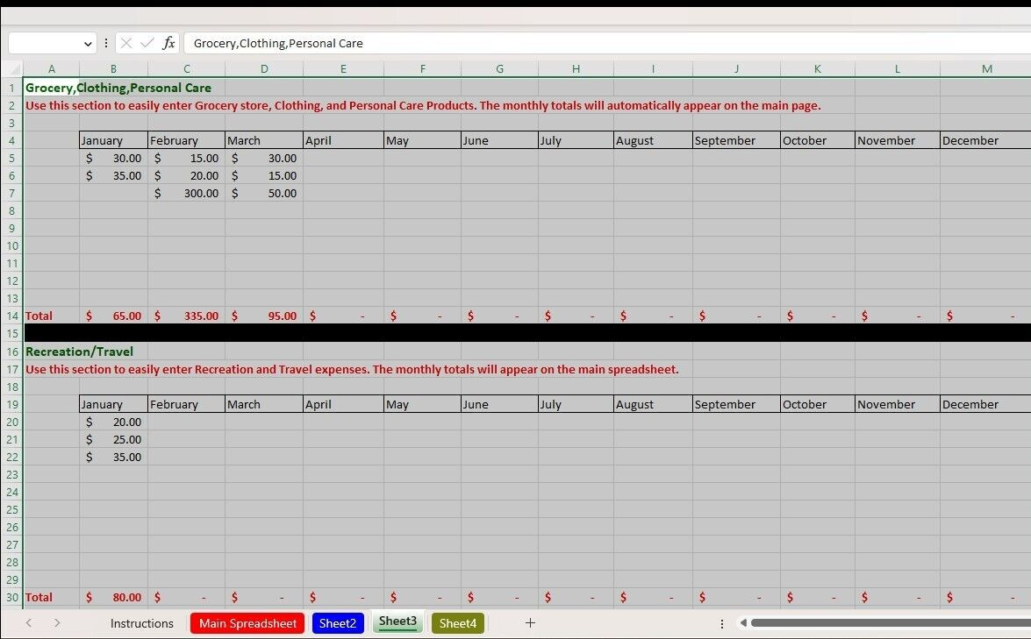This screenshot has width=1031, height=639.
Task: Click the January header in row 4
Action: click(113, 140)
